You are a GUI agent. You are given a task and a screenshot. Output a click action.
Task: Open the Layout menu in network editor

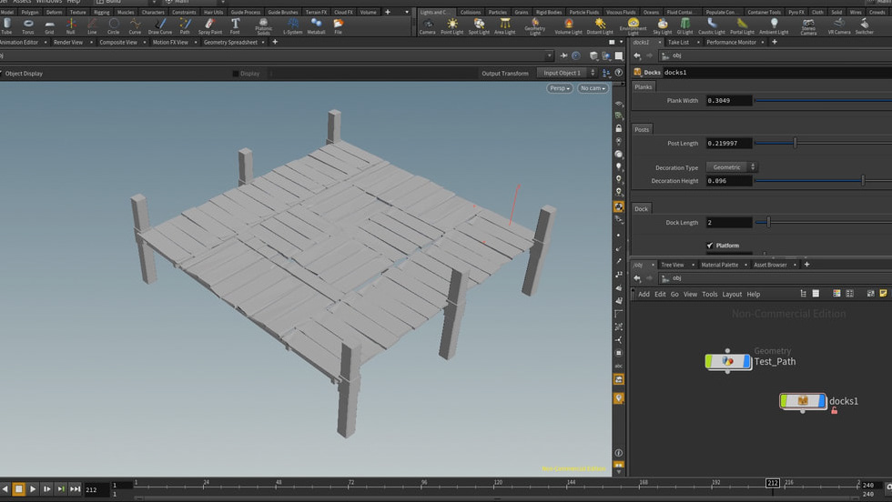tap(732, 294)
